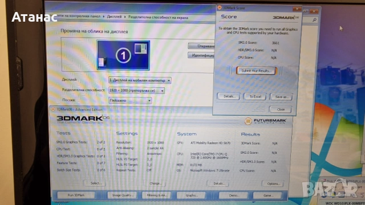Open Image Quality settings
365x205 pixels.
[x=123, y=195]
